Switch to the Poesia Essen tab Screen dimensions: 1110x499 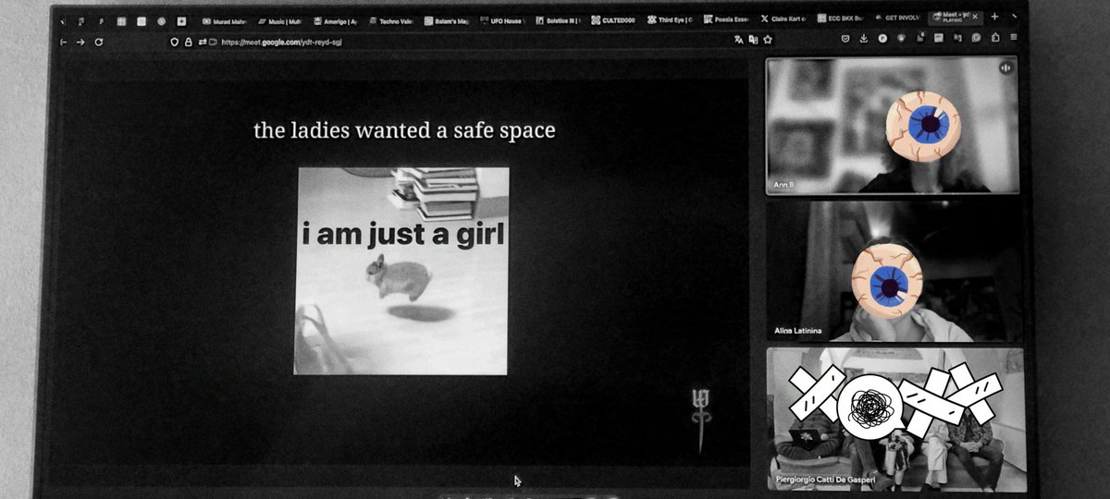[726, 19]
